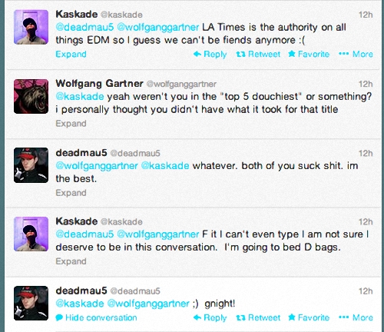
Task: Open @wolfganggartner mention in deadmau5's gnight tweet
Action: 148,304
